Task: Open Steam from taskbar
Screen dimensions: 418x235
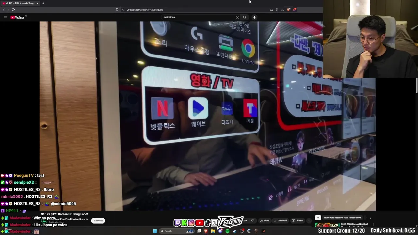Action: pos(234,231)
